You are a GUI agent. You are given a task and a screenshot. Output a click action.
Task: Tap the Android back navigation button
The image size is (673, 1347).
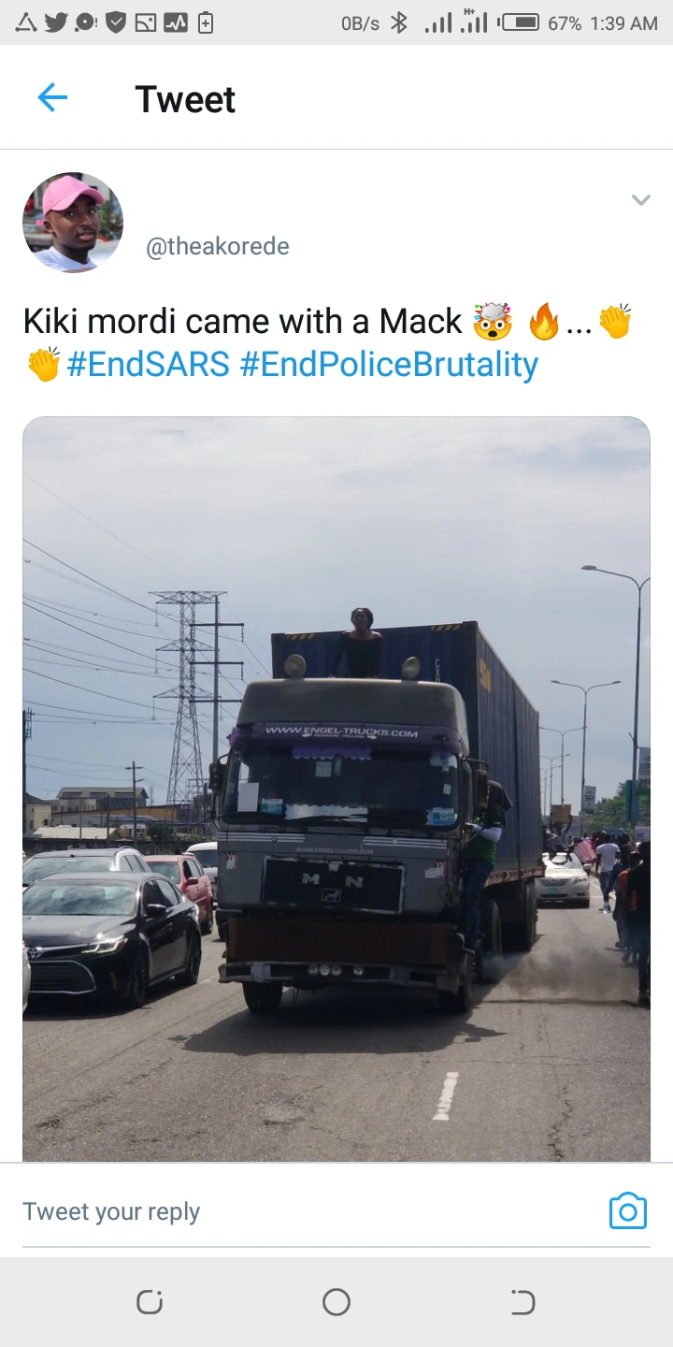pos(523,1302)
